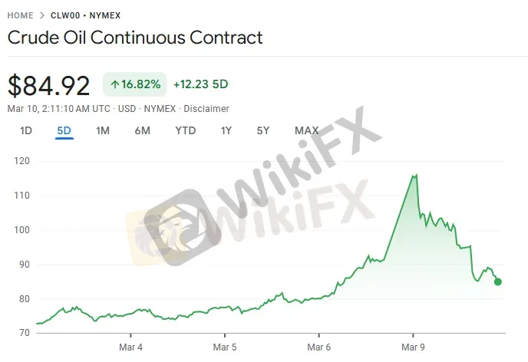The width and height of the screenshot is (528, 362).
Task: Click the chart's highest price peak
Action: (x=415, y=176)
